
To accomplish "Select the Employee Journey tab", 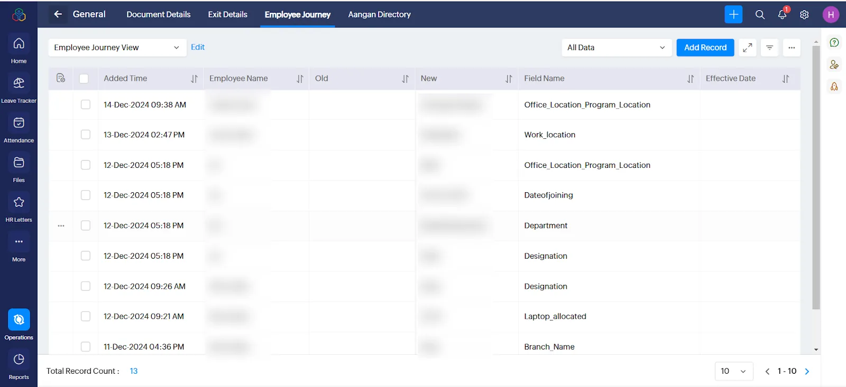I will point(298,14).
